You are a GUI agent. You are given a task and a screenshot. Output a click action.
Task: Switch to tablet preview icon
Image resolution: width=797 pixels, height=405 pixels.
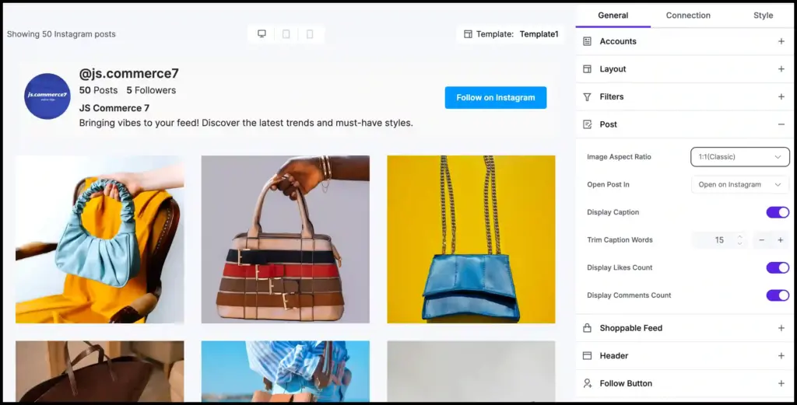tap(286, 34)
